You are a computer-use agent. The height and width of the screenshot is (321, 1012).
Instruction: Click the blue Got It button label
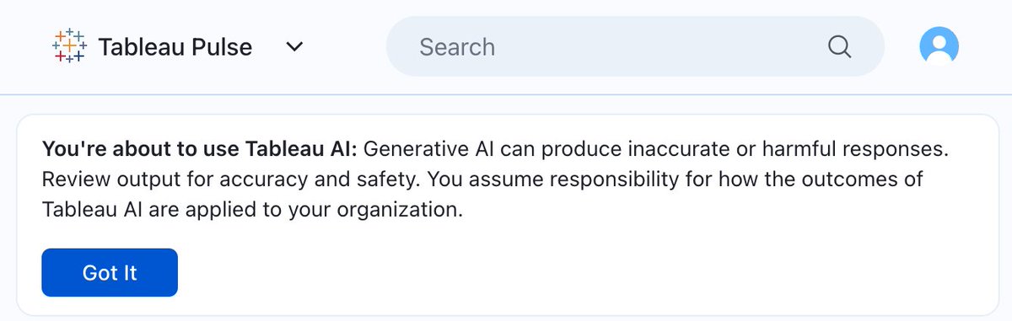(110, 273)
